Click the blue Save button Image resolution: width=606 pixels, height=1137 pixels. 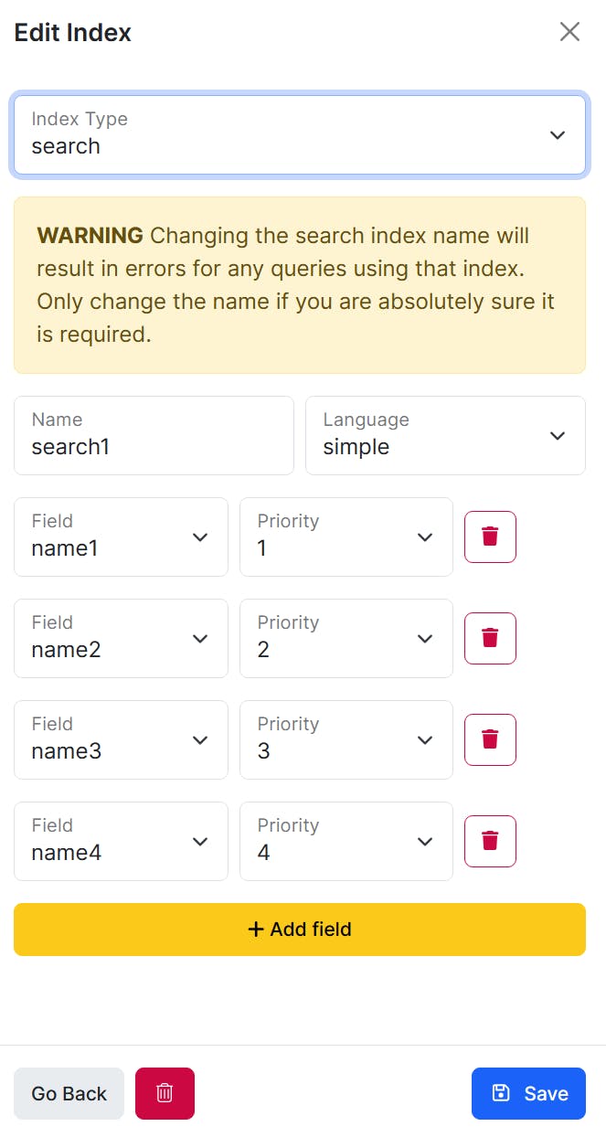528,1093
